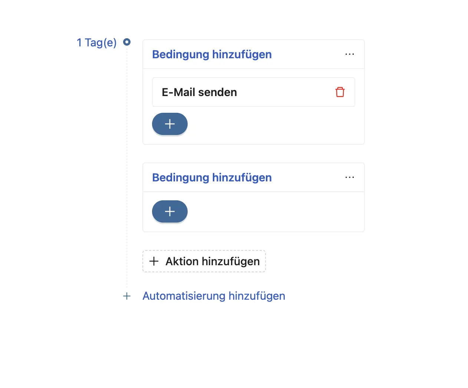
Task: Select the E-Mail senden action step
Action: coord(253,92)
